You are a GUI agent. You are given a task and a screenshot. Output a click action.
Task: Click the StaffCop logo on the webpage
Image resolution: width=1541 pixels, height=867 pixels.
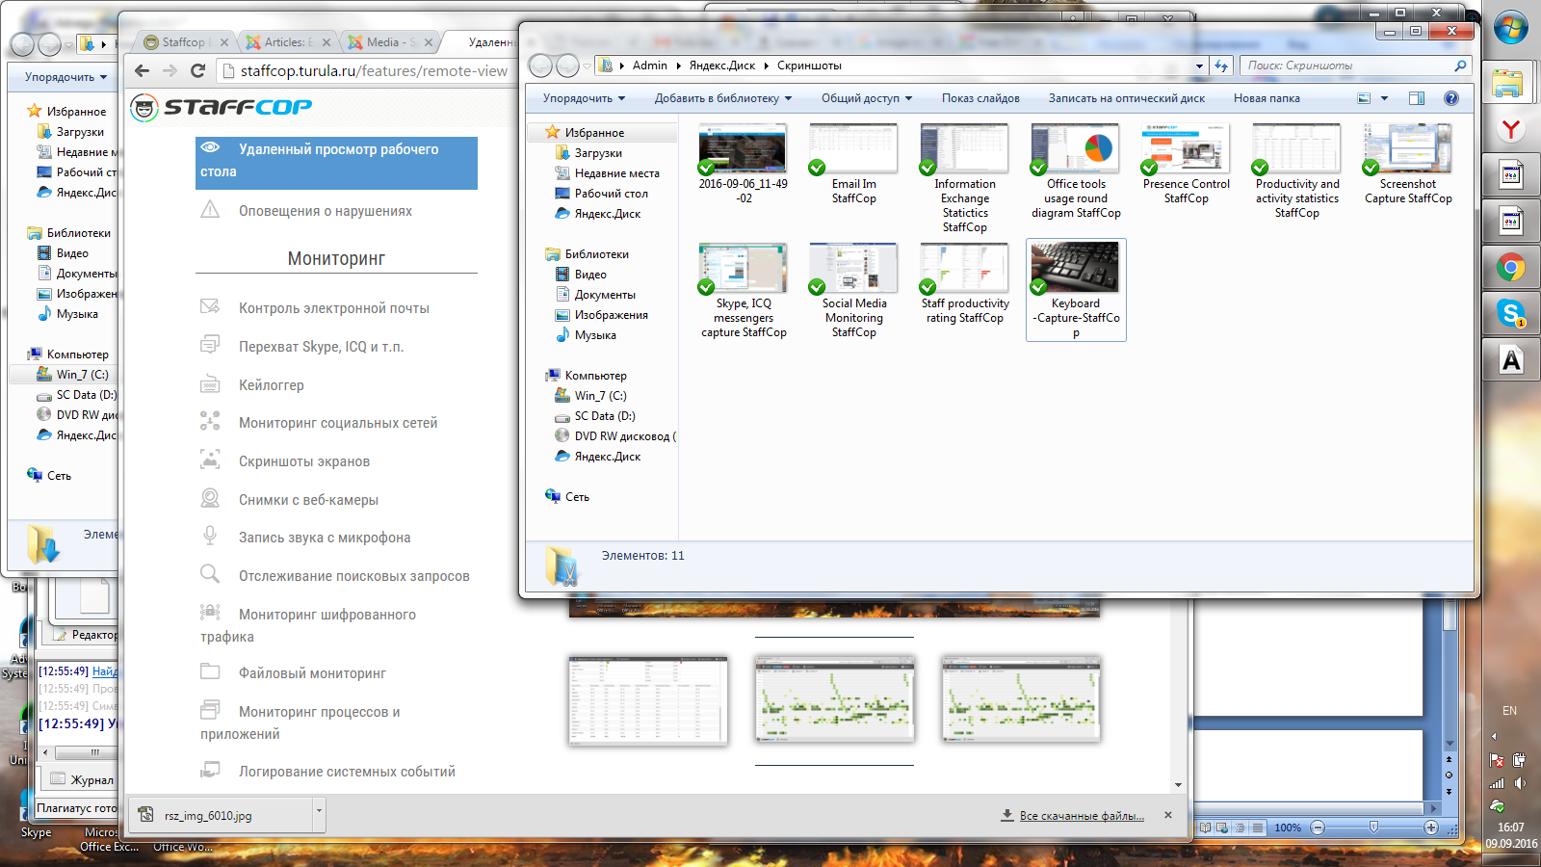[x=222, y=108]
